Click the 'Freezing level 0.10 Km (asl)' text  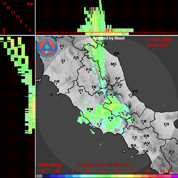click(x=103, y=165)
